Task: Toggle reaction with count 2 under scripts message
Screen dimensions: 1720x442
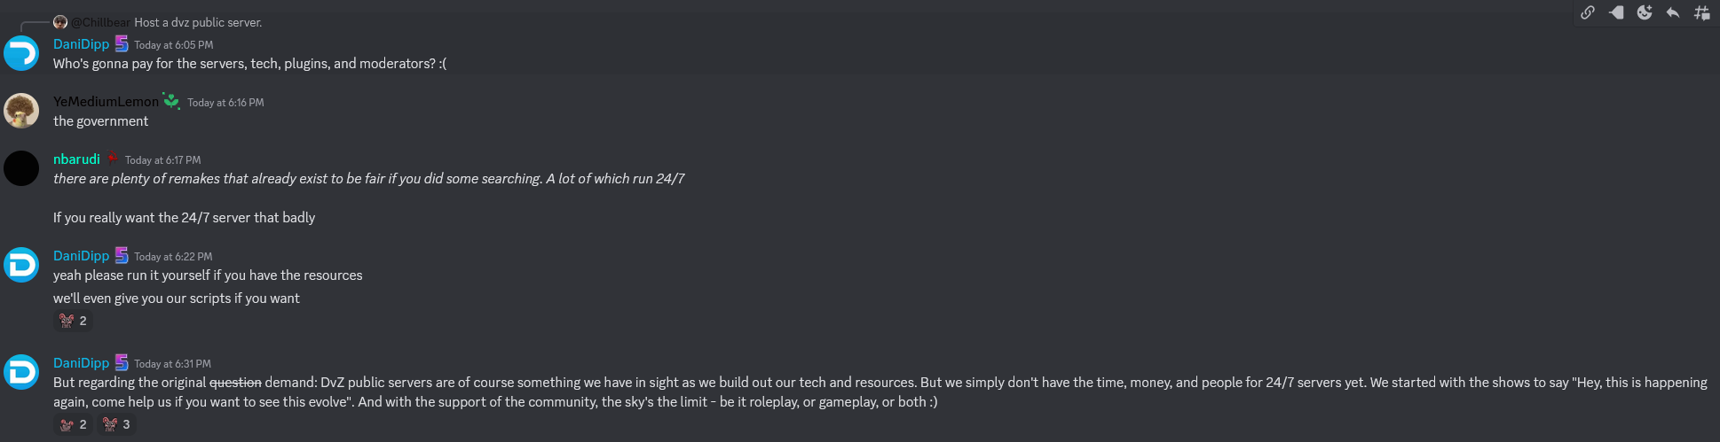Action: [74, 321]
